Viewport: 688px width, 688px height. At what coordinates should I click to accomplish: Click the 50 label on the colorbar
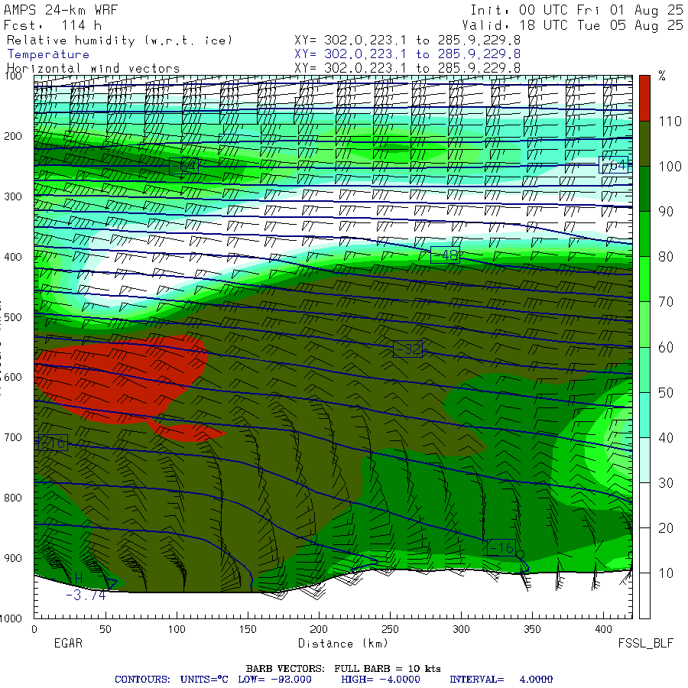[x=666, y=393]
